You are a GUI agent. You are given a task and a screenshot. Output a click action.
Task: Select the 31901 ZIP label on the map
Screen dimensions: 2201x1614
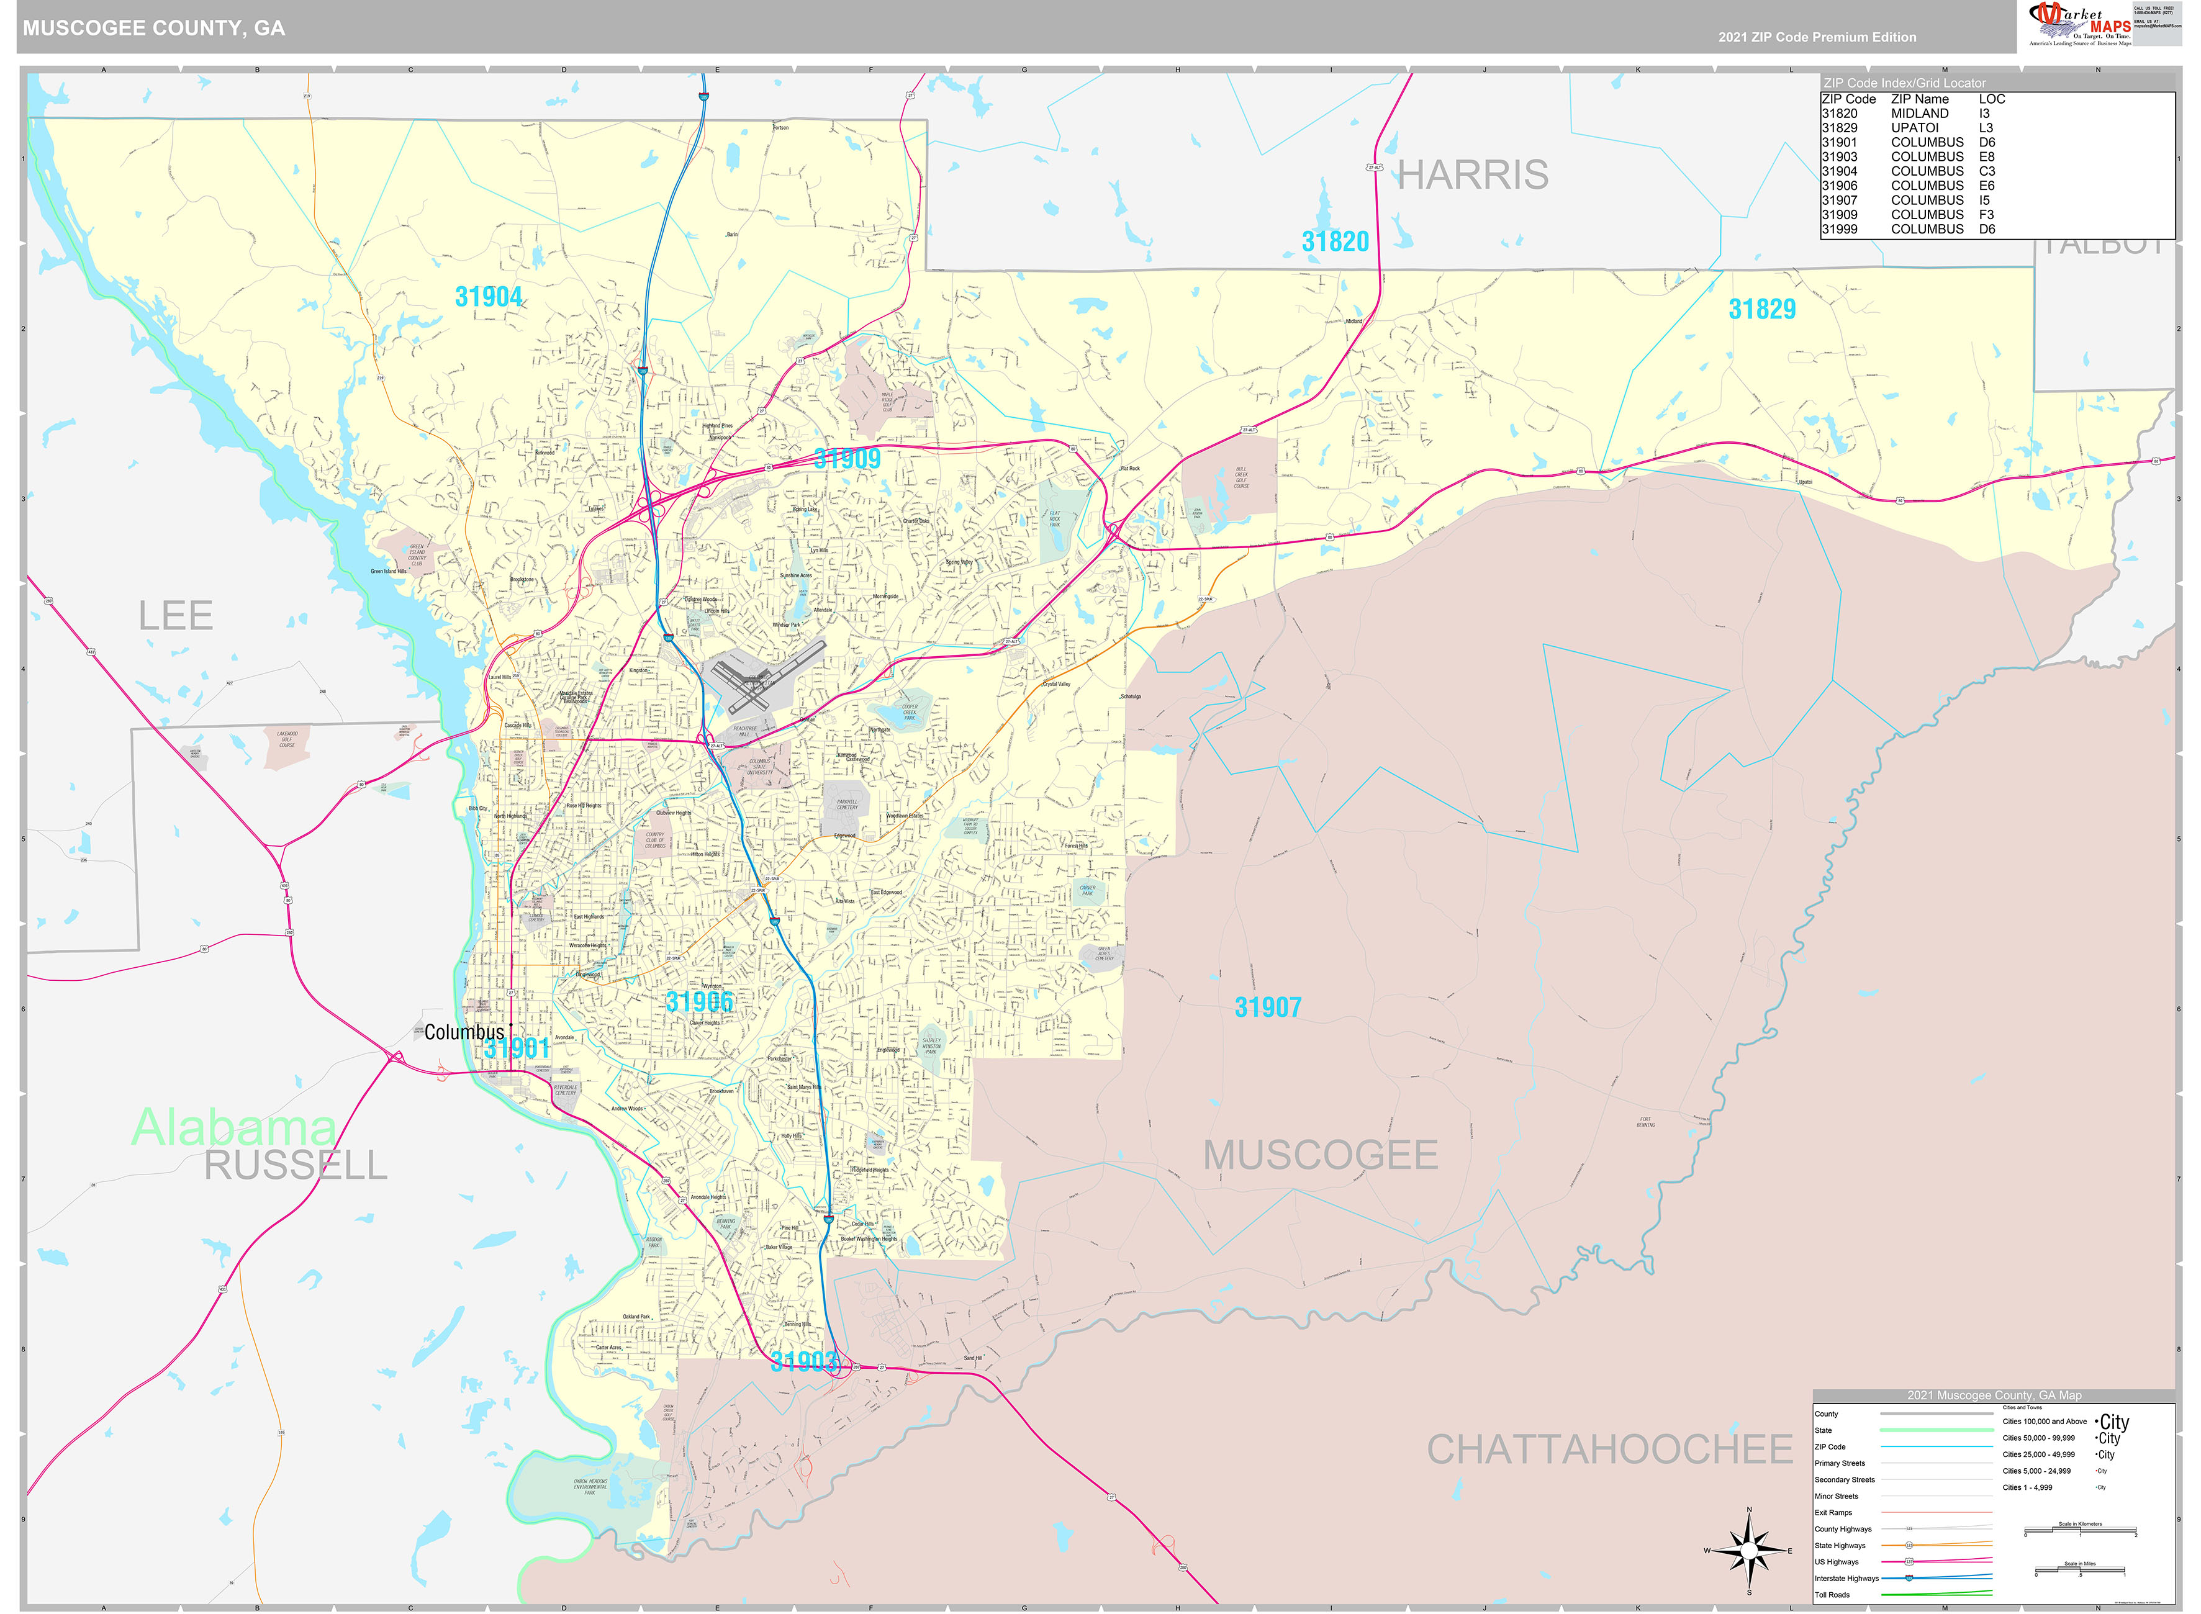(517, 1048)
